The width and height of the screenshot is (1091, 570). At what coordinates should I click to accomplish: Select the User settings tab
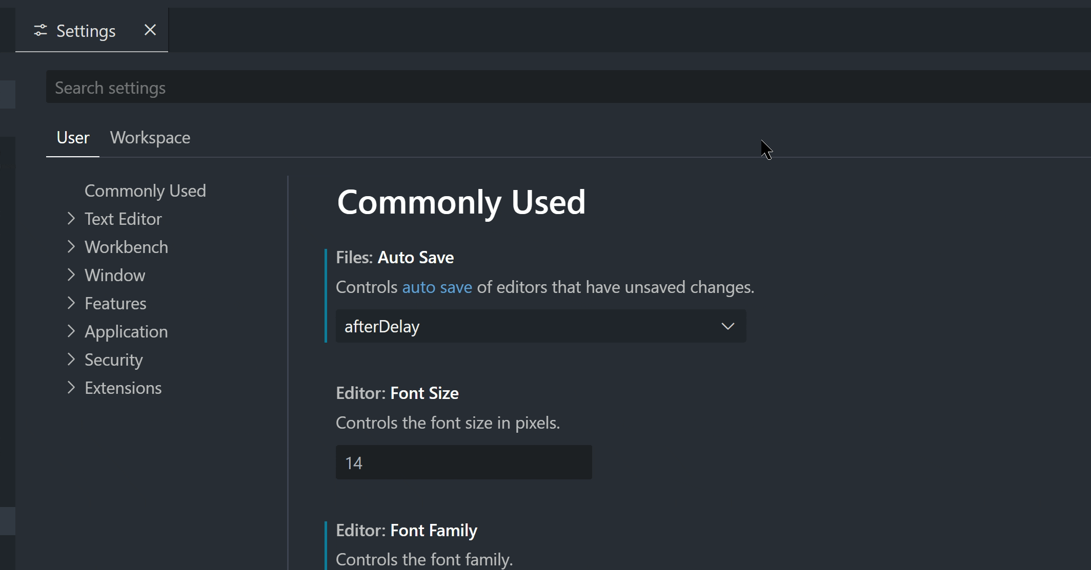[x=72, y=137]
